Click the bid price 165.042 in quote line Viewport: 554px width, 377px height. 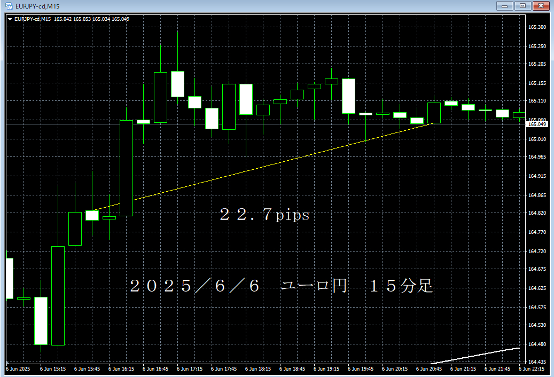point(63,18)
